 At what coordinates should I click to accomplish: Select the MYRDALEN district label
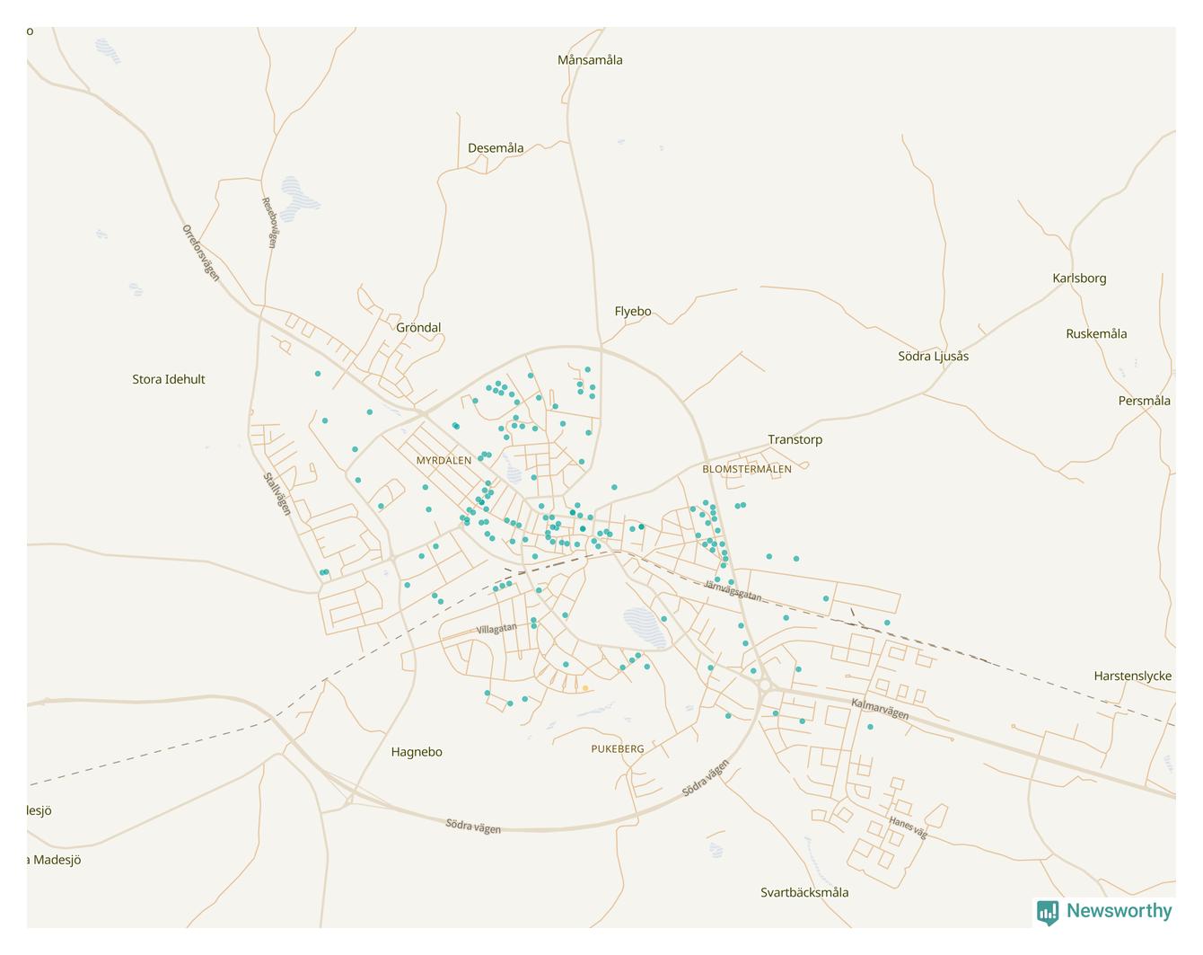pyautogui.click(x=443, y=460)
